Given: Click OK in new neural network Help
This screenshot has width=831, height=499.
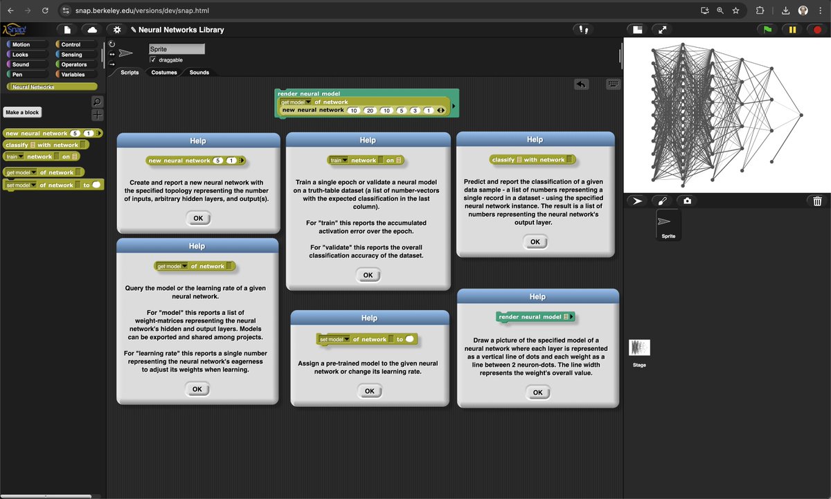Looking at the screenshot, I should [198, 218].
